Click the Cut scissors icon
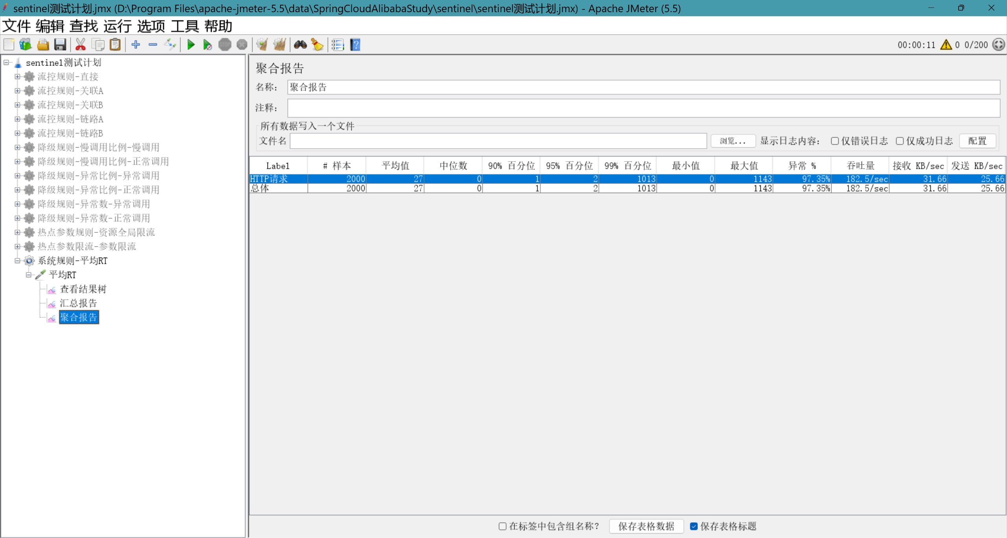This screenshot has width=1007, height=538. click(x=80, y=45)
